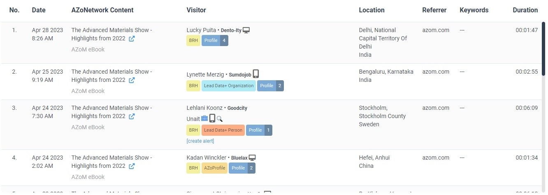Click the Visitor column header

tap(196, 10)
